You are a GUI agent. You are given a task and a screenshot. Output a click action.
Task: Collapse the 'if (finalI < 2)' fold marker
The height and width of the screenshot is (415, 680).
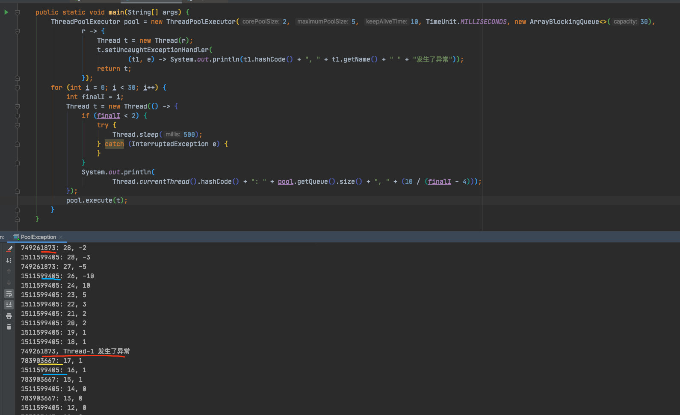[x=17, y=116]
